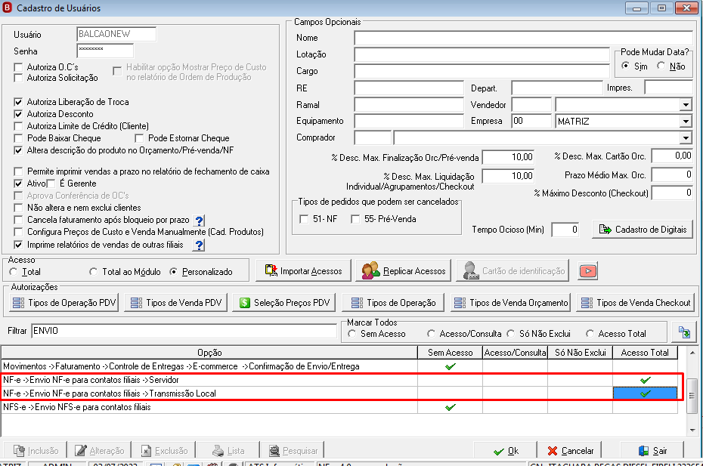Confirm with the Ok button
Image resolution: width=703 pixels, height=466 pixels.
point(505,451)
